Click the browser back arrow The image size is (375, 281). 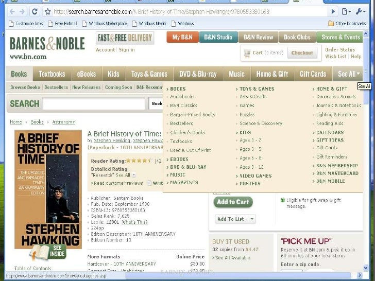tap(12, 11)
